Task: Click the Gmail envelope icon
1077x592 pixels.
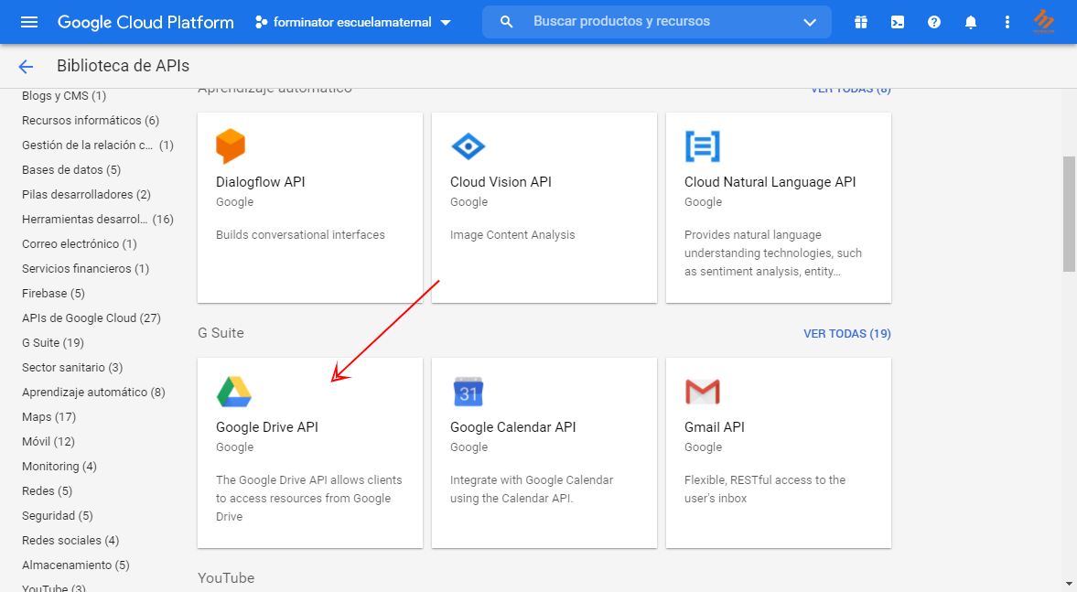Action: [702, 392]
